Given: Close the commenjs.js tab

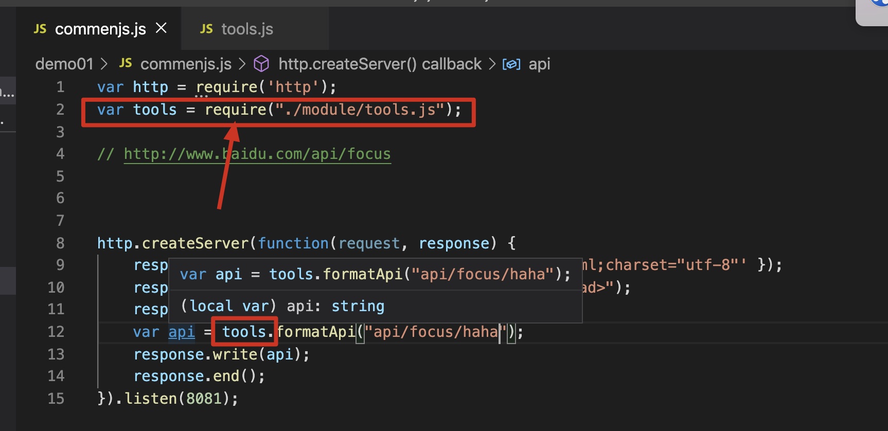Looking at the screenshot, I should pos(161,28).
